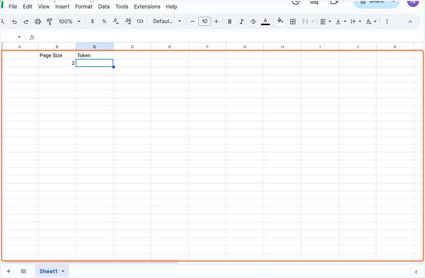Open the File menu

click(x=13, y=7)
